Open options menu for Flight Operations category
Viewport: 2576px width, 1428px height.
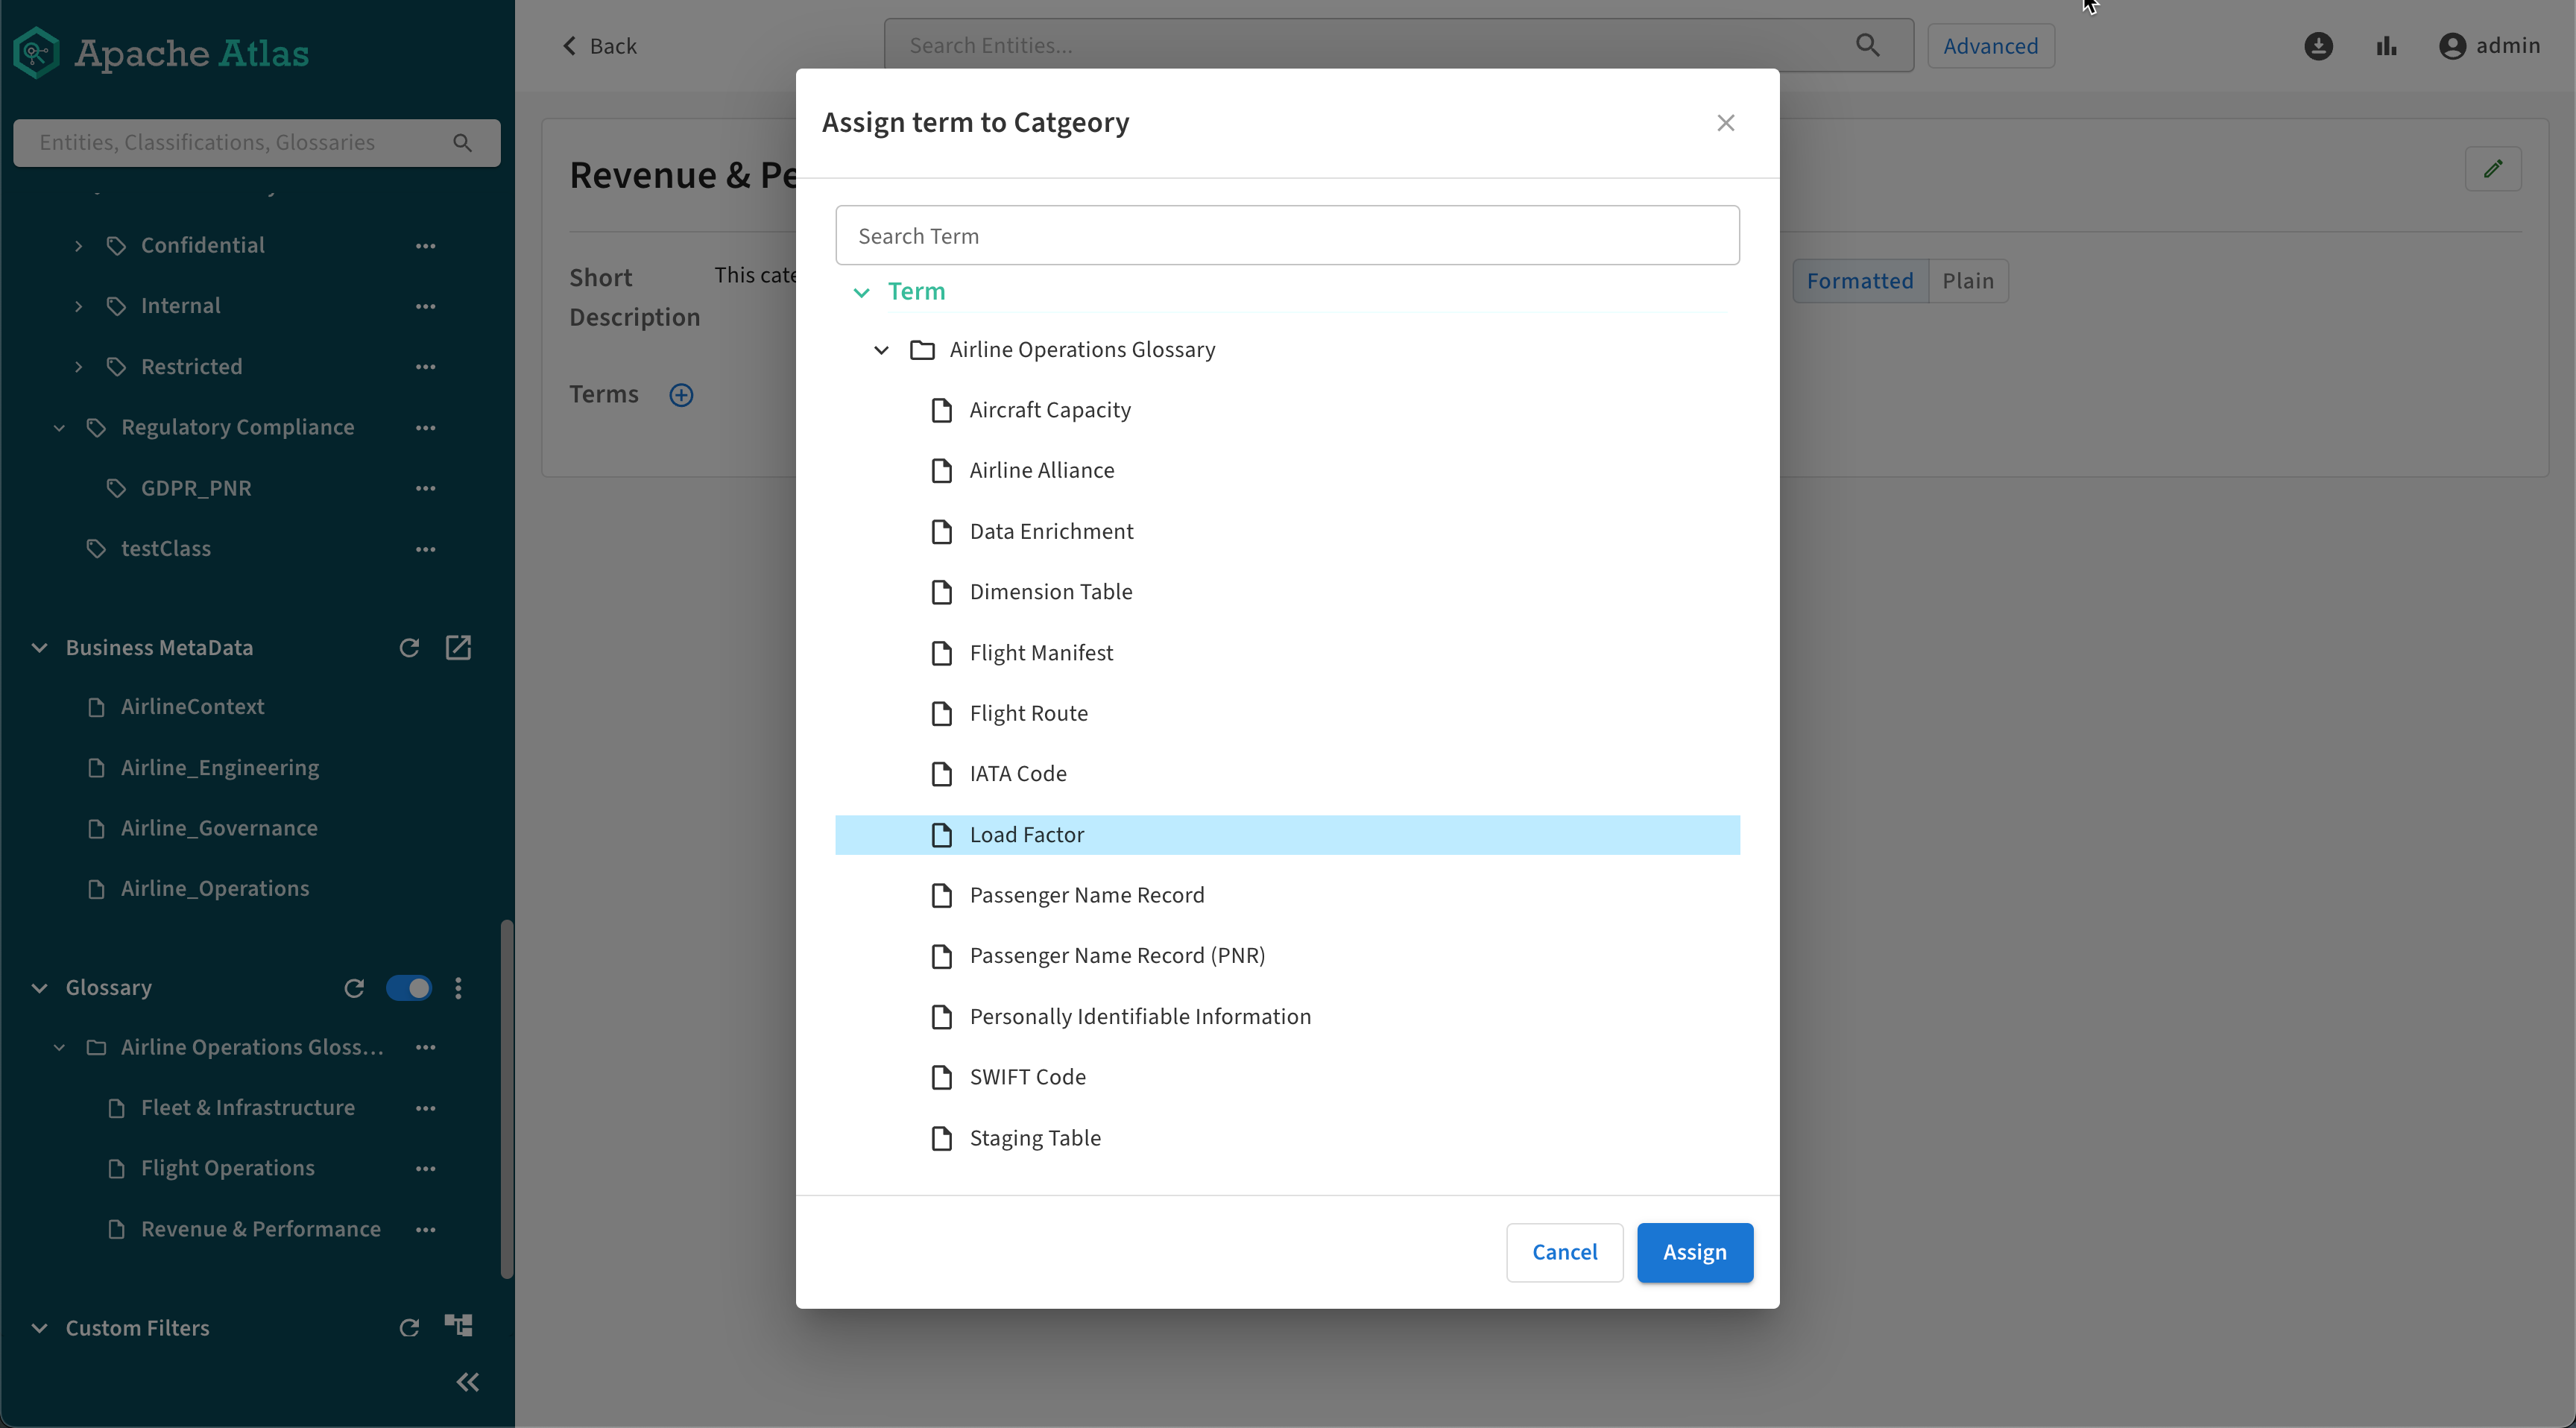(426, 1168)
